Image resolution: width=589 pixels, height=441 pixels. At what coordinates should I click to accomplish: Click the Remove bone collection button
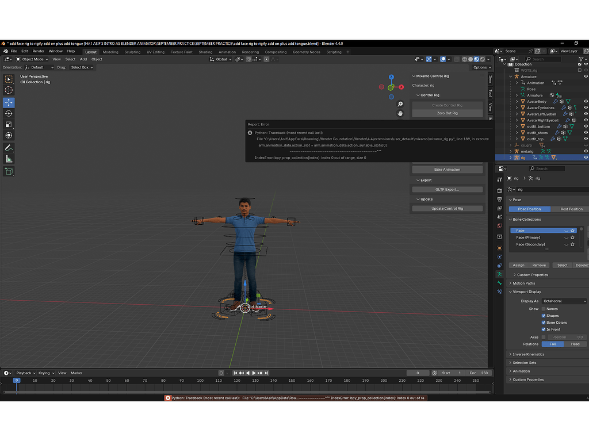[x=539, y=265]
